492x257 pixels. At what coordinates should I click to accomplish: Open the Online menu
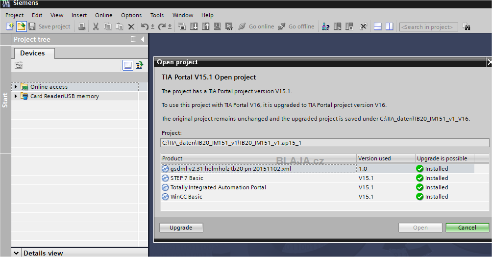104,15
